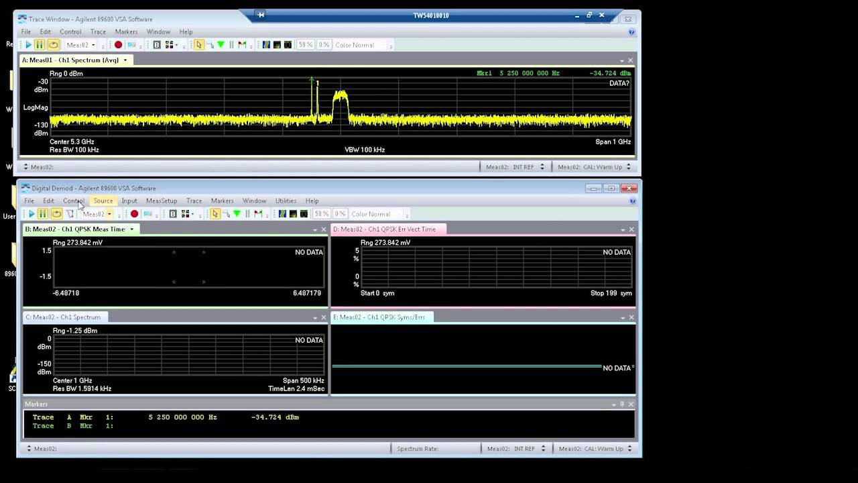The image size is (858, 483).
Task: Click Color Normal in Trace Window toolbar
Action: tap(355, 45)
